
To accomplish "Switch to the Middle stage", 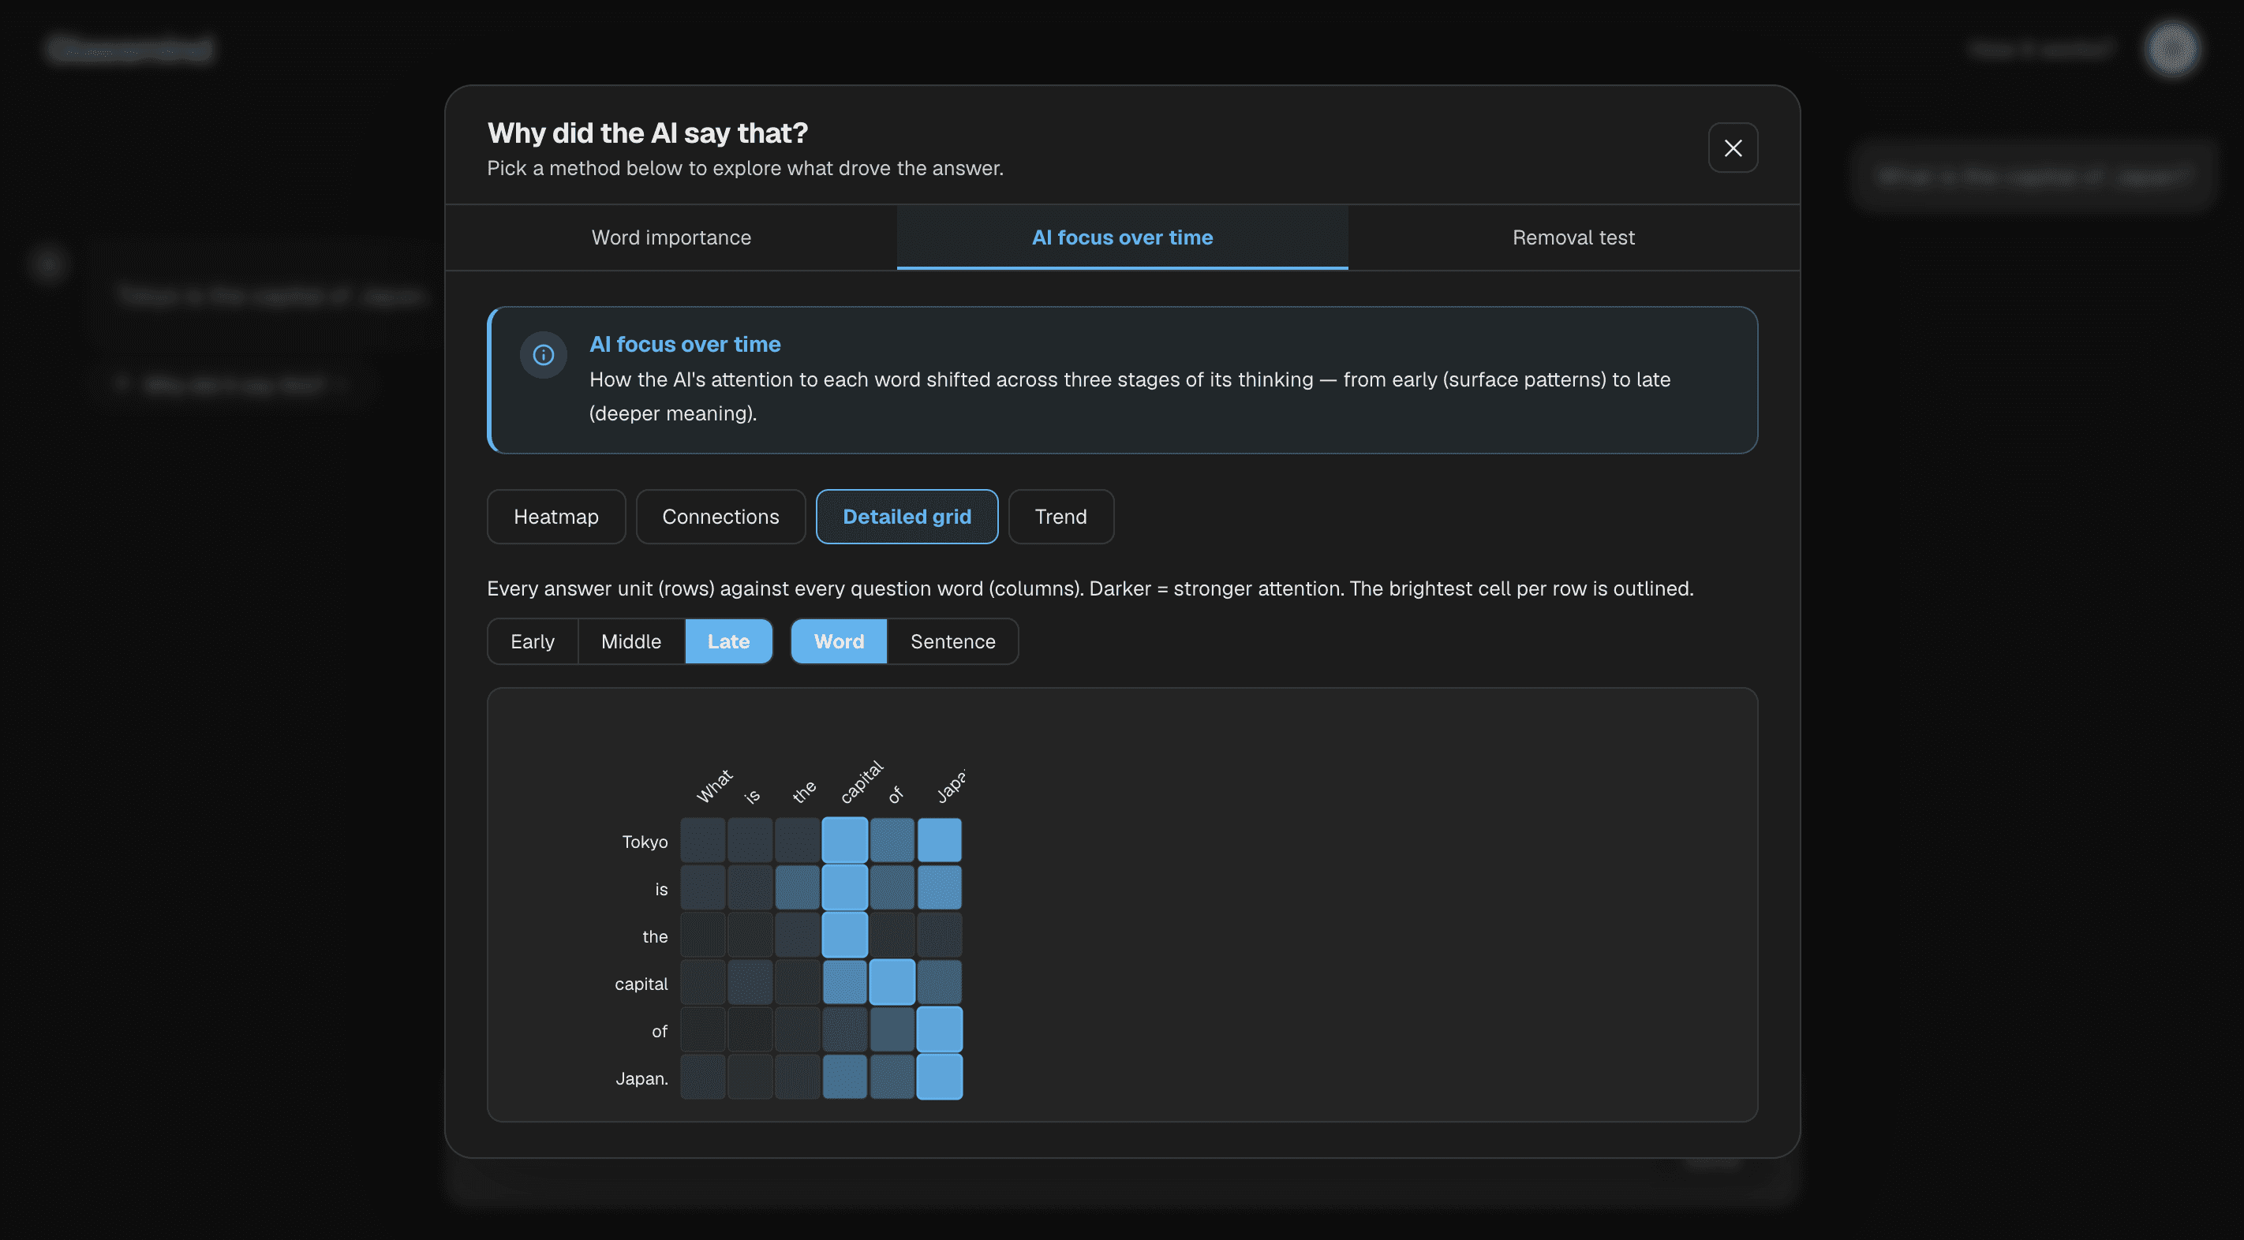I will pyautogui.click(x=630, y=641).
